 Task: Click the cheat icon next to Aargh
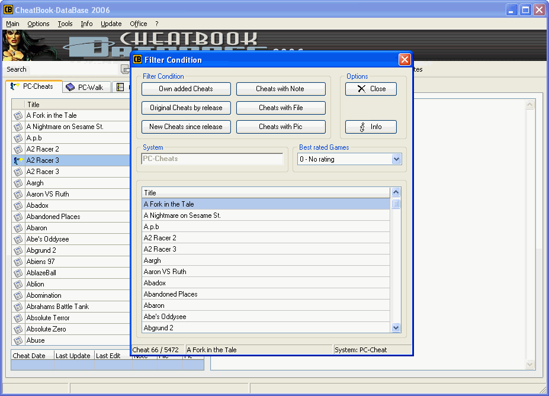click(18, 183)
